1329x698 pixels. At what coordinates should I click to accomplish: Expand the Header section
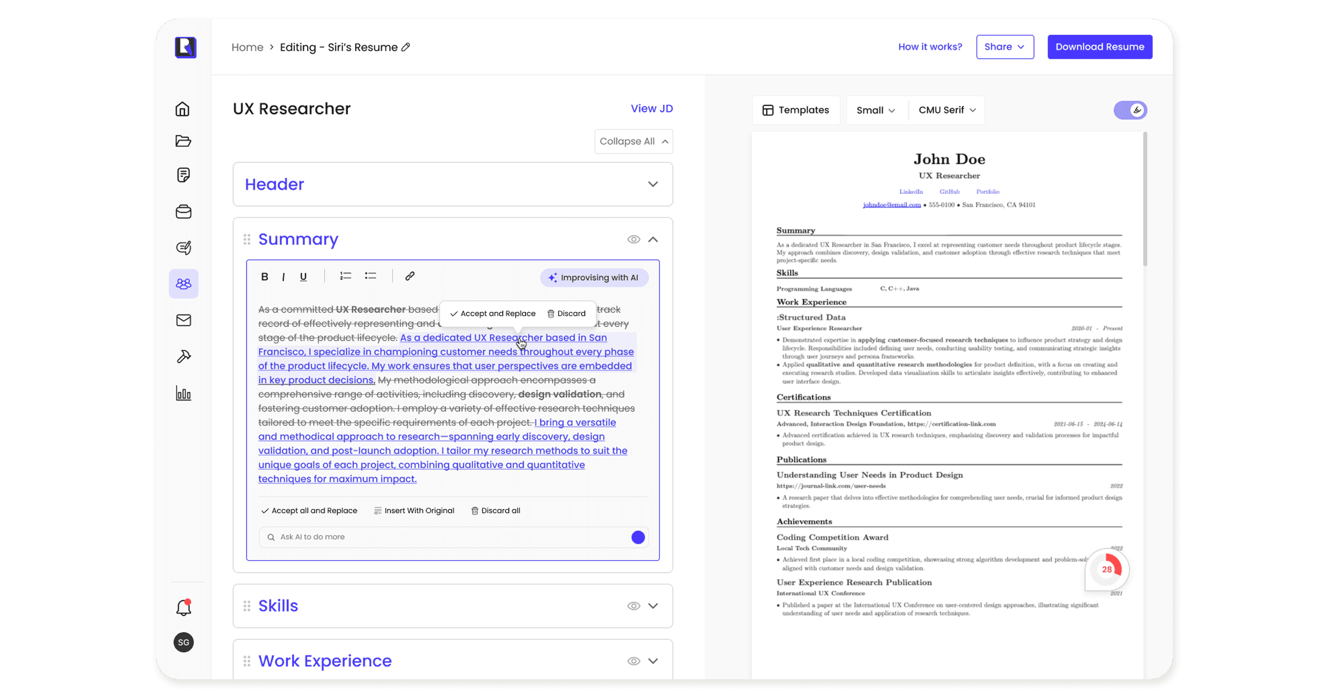point(653,184)
